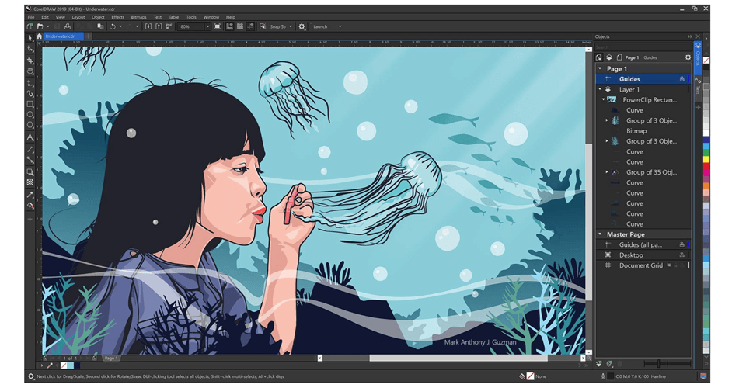Collapse the PowerClip Rectangle node
746x388 pixels.
click(603, 100)
